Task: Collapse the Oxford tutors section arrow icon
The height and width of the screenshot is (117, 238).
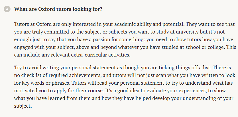Action: tap(7, 9)
